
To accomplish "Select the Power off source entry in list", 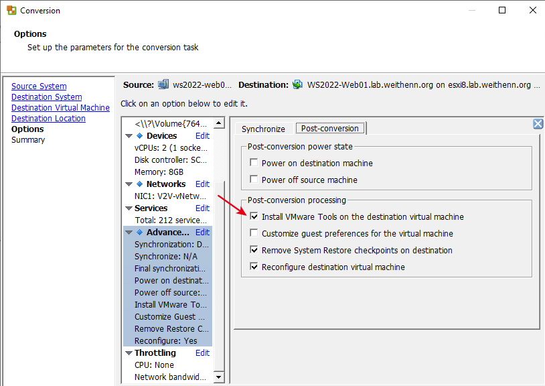I will pos(170,292).
